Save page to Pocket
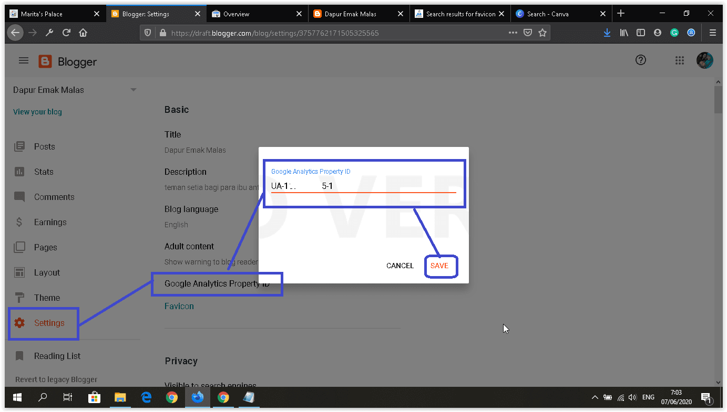Image resolution: width=727 pixels, height=412 pixels. 528,33
